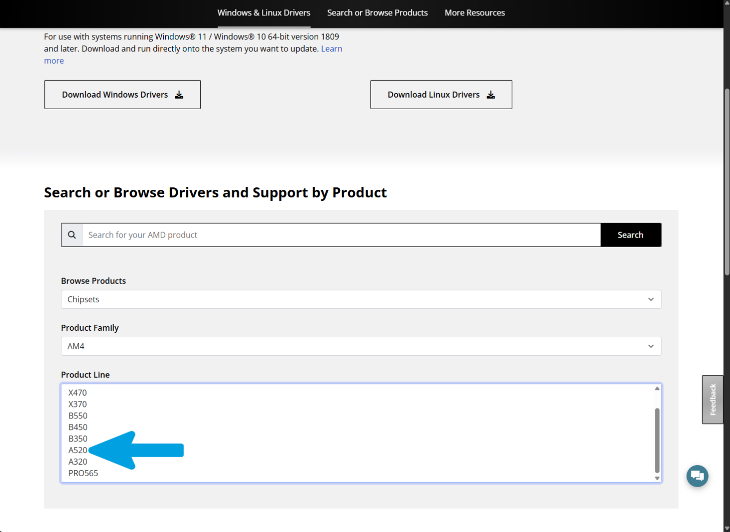The height and width of the screenshot is (532, 730).
Task: Click the Product Line list scroll-down arrow
Action: point(657,478)
